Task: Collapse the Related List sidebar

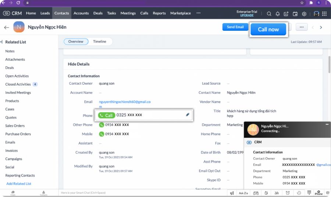Action: pyautogui.click(x=1, y=42)
